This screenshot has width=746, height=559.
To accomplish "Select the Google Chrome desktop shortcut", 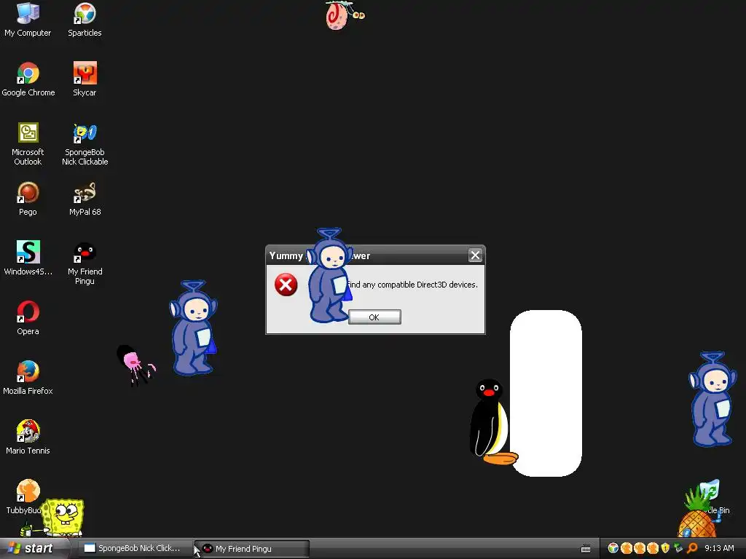I will coord(28,79).
